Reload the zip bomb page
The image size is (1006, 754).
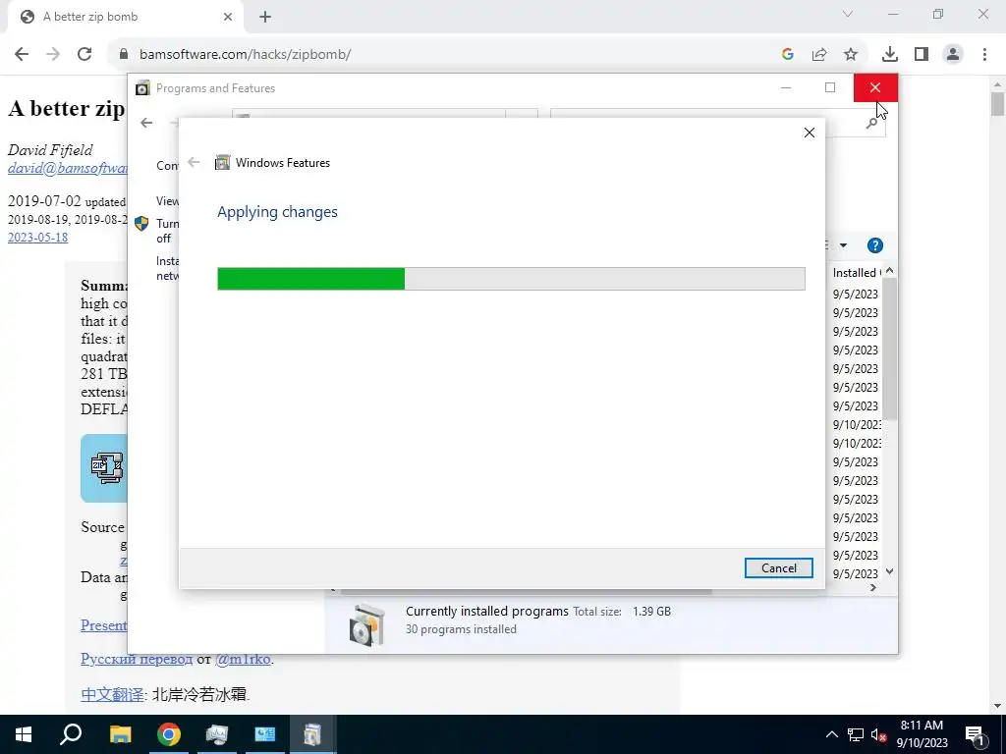pos(84,55)
